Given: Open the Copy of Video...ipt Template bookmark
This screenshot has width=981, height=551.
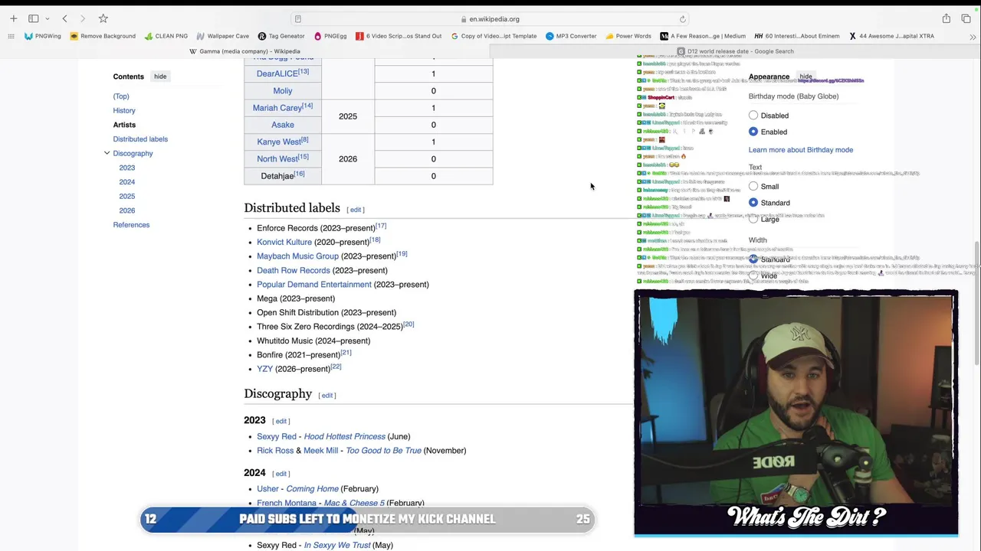Looking at the screenshot, I should [494, 36].
